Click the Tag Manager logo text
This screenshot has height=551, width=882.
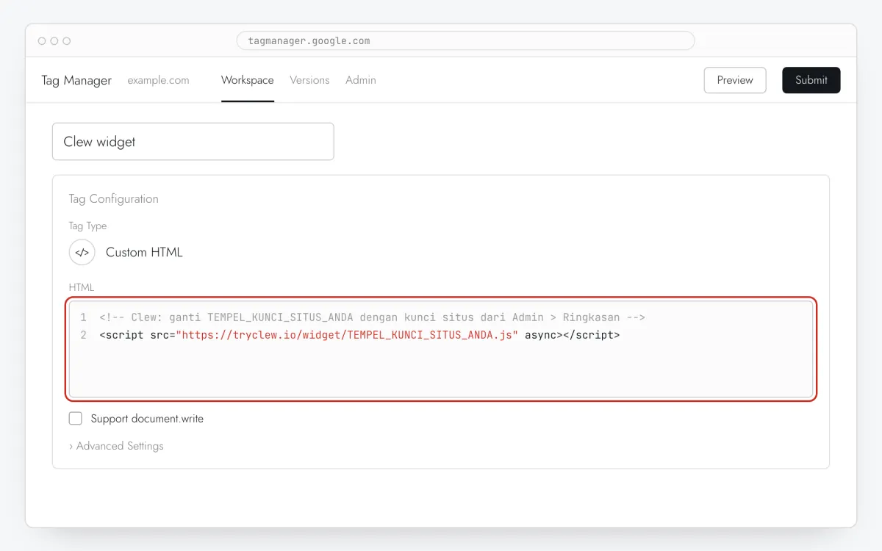pos(76,80)
